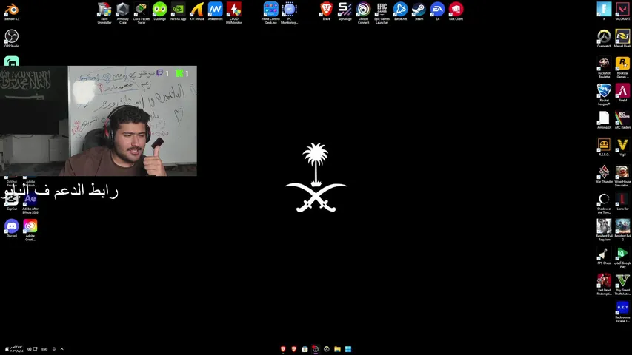Open the FiveM shortcut
632x355 pixels.
(x=622, y=93)
